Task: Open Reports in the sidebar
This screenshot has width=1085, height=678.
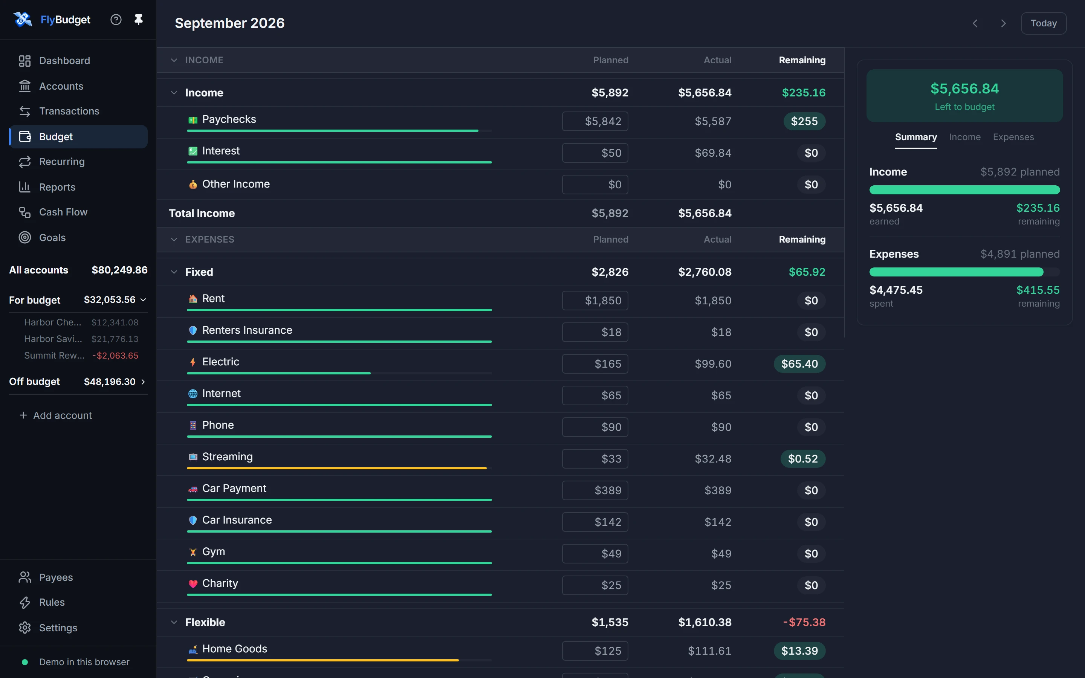Action: (x=78, y=187)
